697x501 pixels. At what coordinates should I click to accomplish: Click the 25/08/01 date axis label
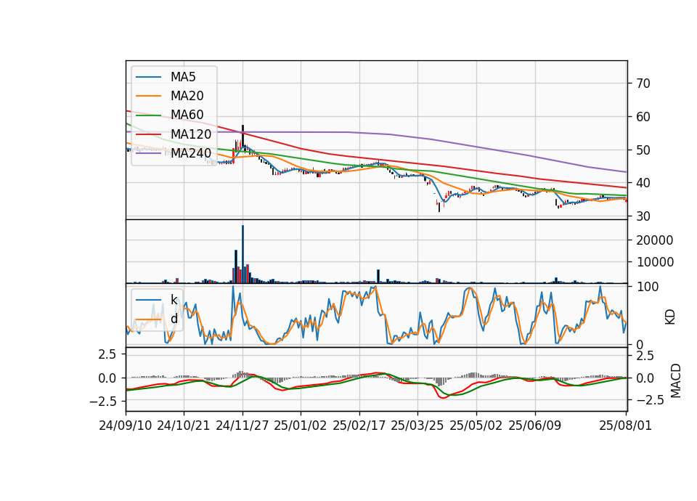point(626,425)
